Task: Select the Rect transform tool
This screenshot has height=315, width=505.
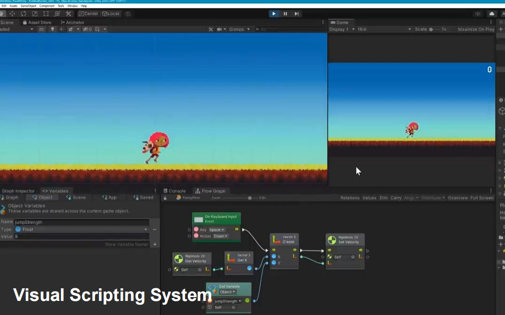Action: click(46, 14)
